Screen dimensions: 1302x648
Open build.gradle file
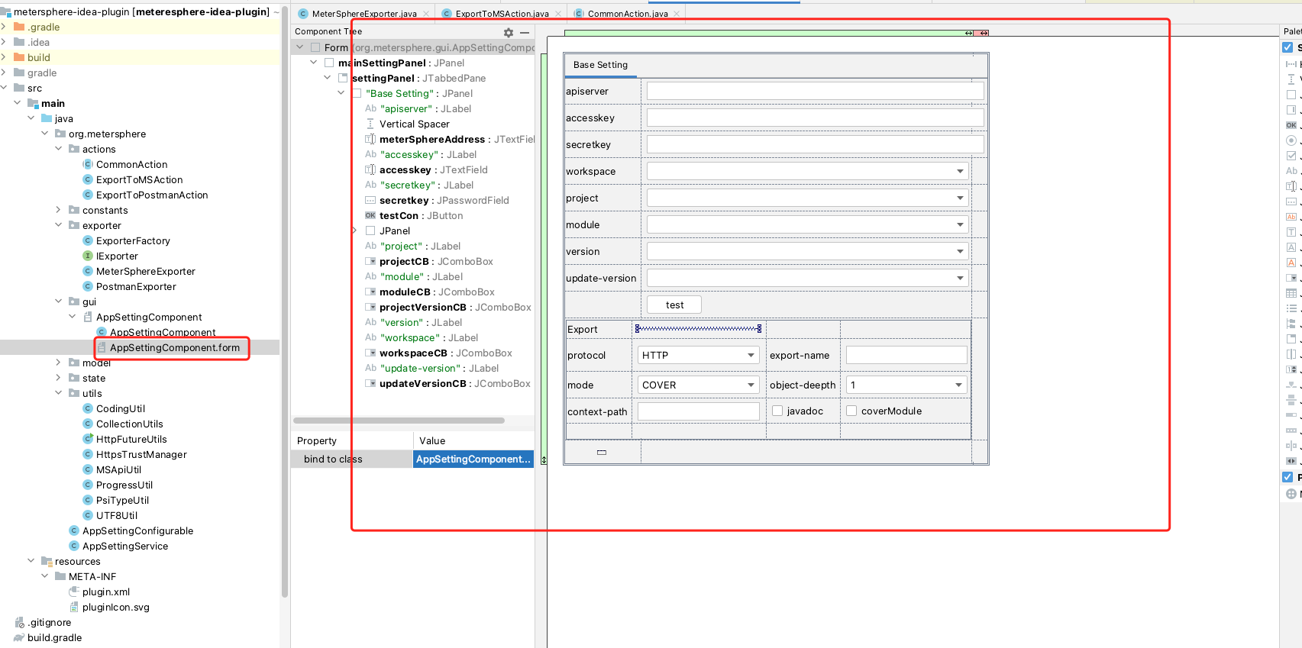[54, 637]
